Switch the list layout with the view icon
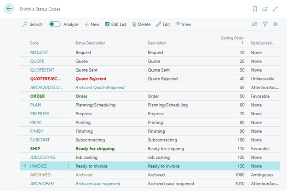The image size is (287, 191). pyautogui.click(x=275, y=24)
